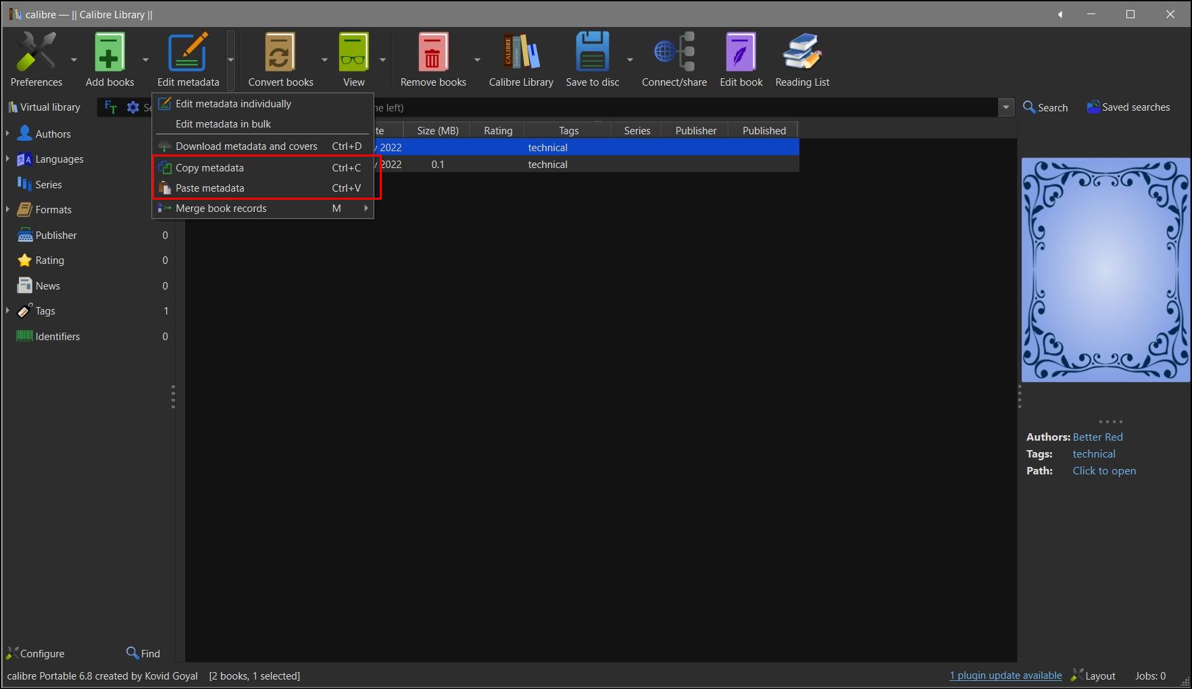Click the search settings gear icon

[x=133, y=107]
